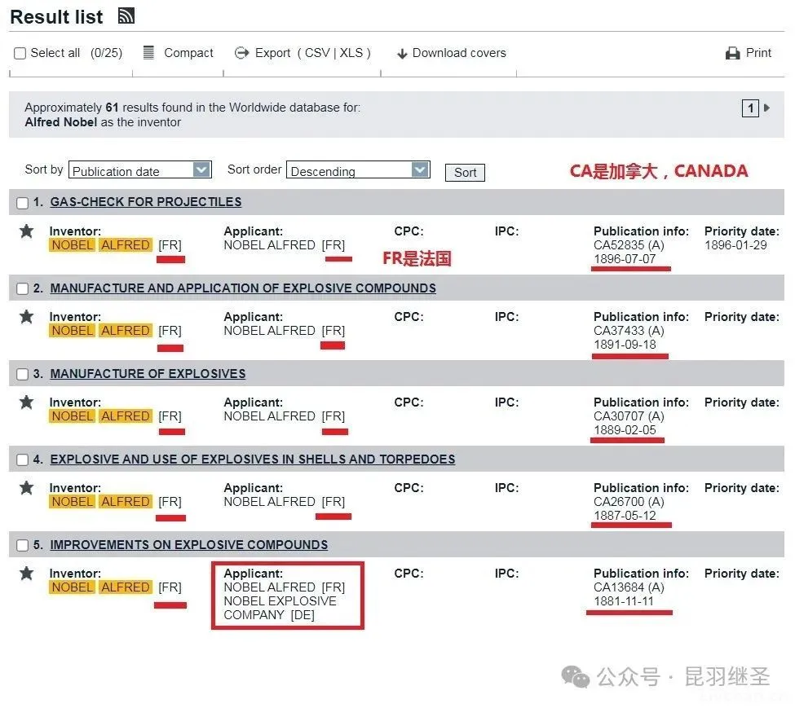Star the MANUFACTURE OF EXPLOSIVES result
This screenshot has height=708, width=795.
tap(27, 402)
